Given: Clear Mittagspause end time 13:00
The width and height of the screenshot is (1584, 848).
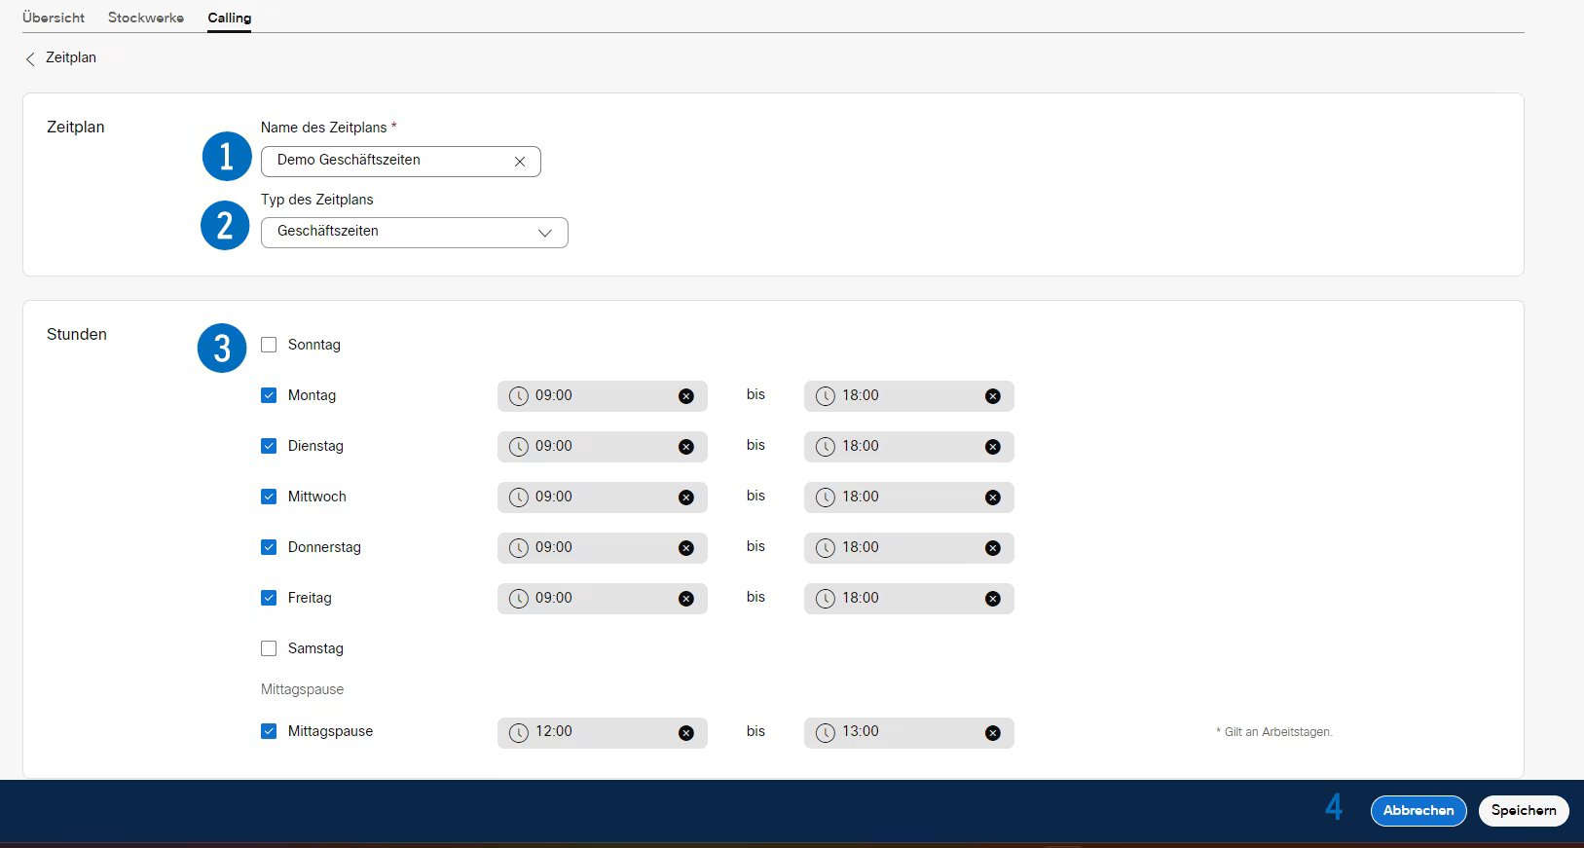Looking at the screenshot, I should click(x=992, y=733).
